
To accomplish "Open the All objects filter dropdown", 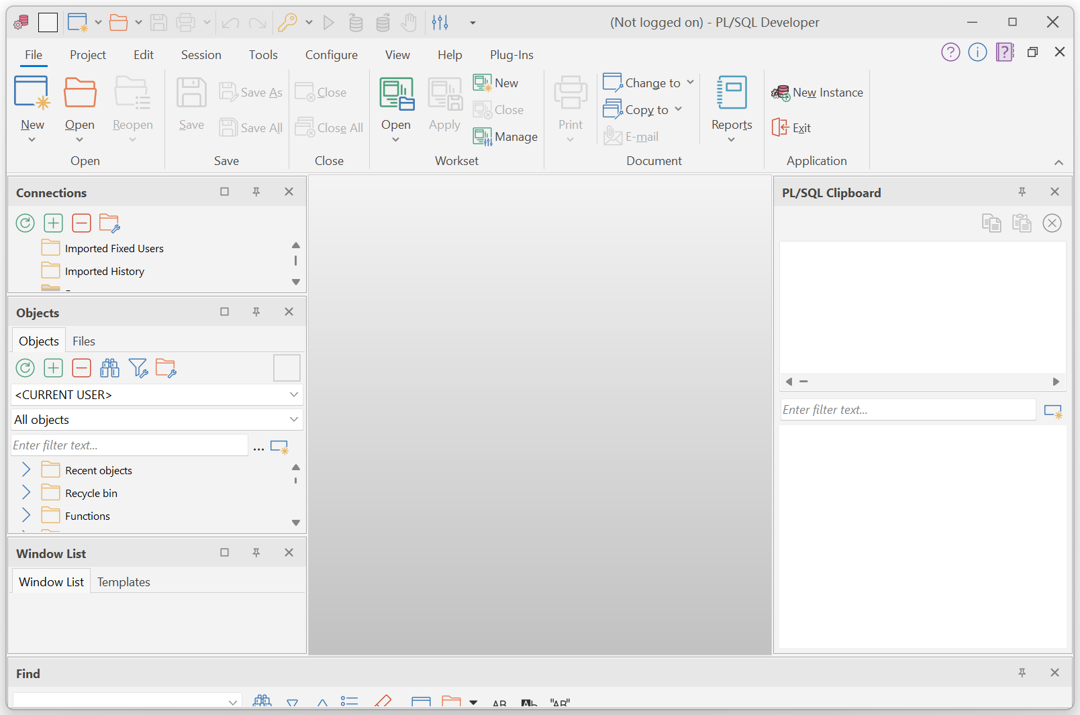I will pyautogui.click(x=293, y=419).
